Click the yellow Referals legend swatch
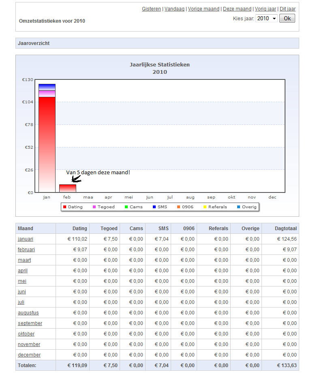This screenshot has width=313, height=374. 205,207
